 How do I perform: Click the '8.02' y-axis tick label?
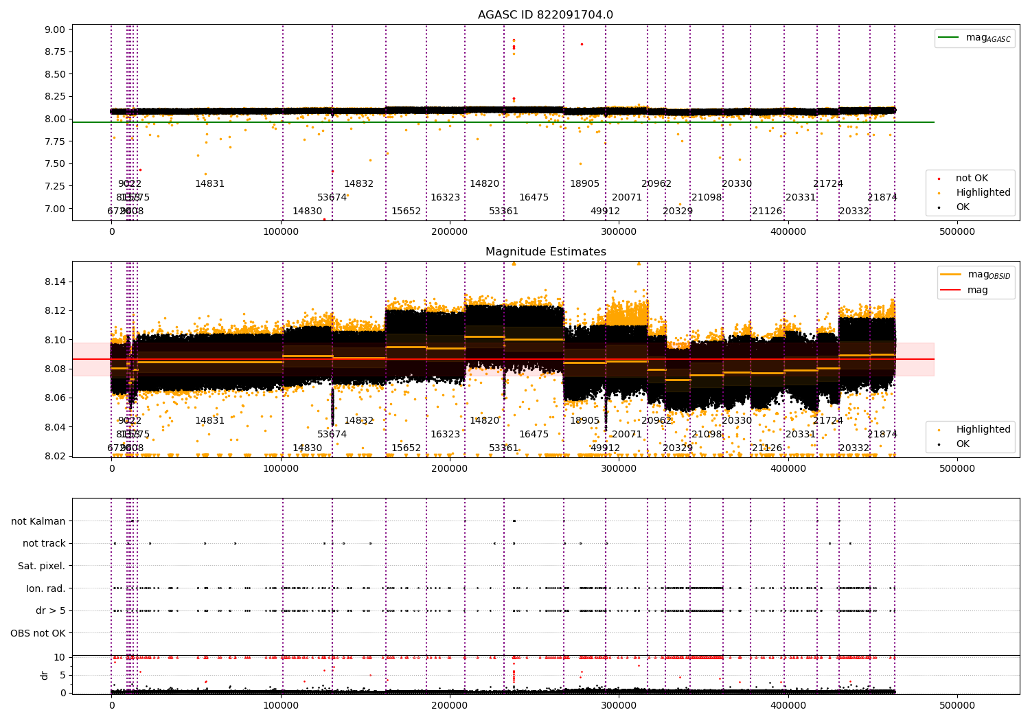coord(54,456)
